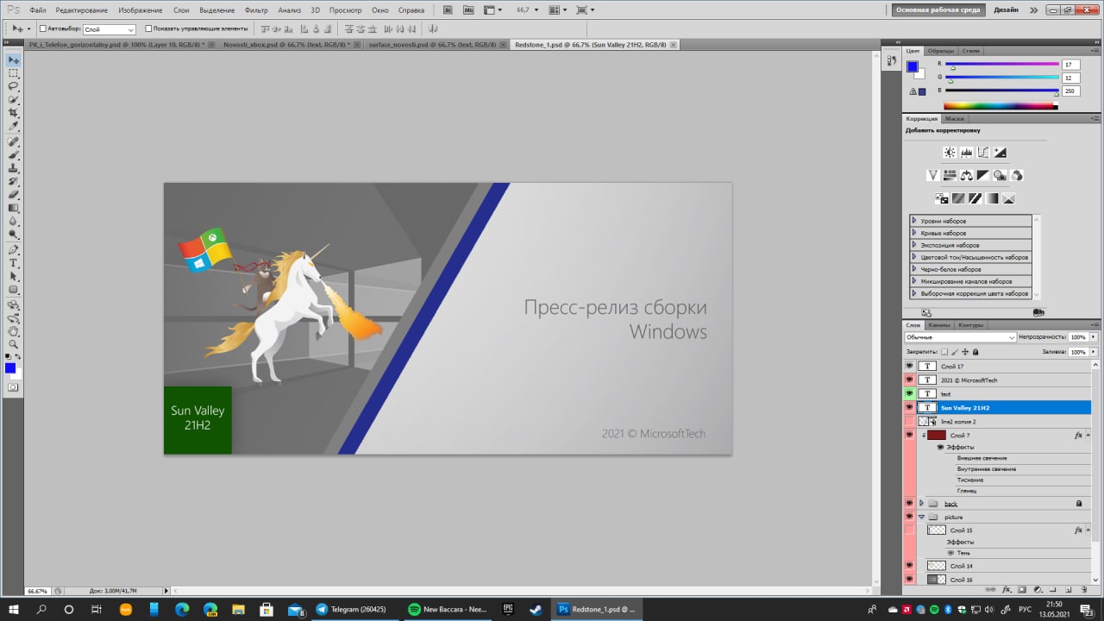The height and width of the screenshot is (621, 1104).
Task: Select the Eyedropper tool
Action: tap(13, 127)
